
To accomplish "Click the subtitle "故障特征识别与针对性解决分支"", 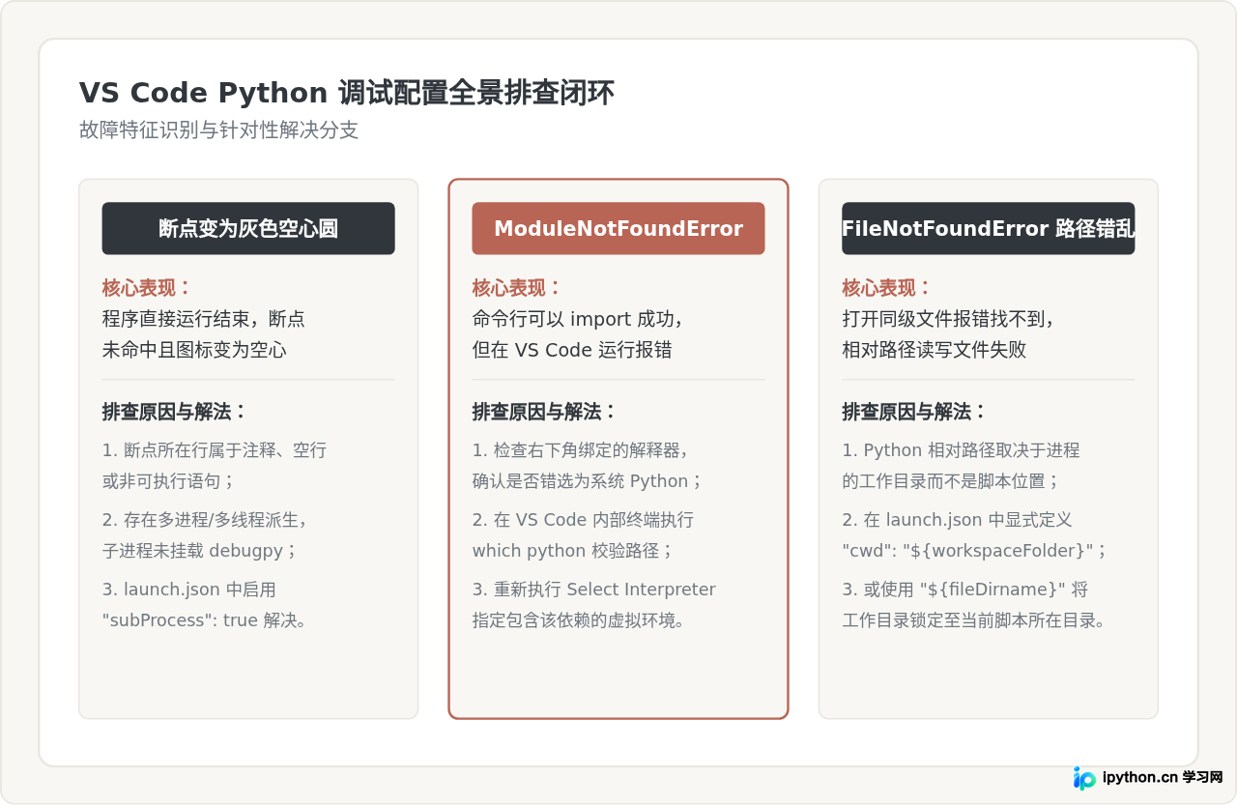I will pyautogui.click(x=218, y=130).
